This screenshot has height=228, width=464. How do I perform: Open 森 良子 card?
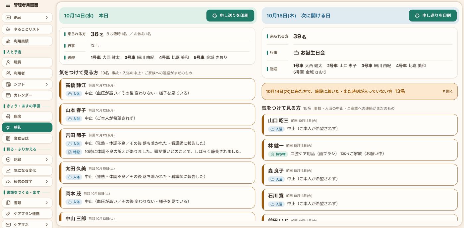coord(360,175)
